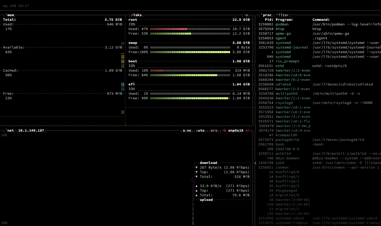Toggle net auto scaling
Viewport: 381px width, 226px height.
click(x=200, y=131)
